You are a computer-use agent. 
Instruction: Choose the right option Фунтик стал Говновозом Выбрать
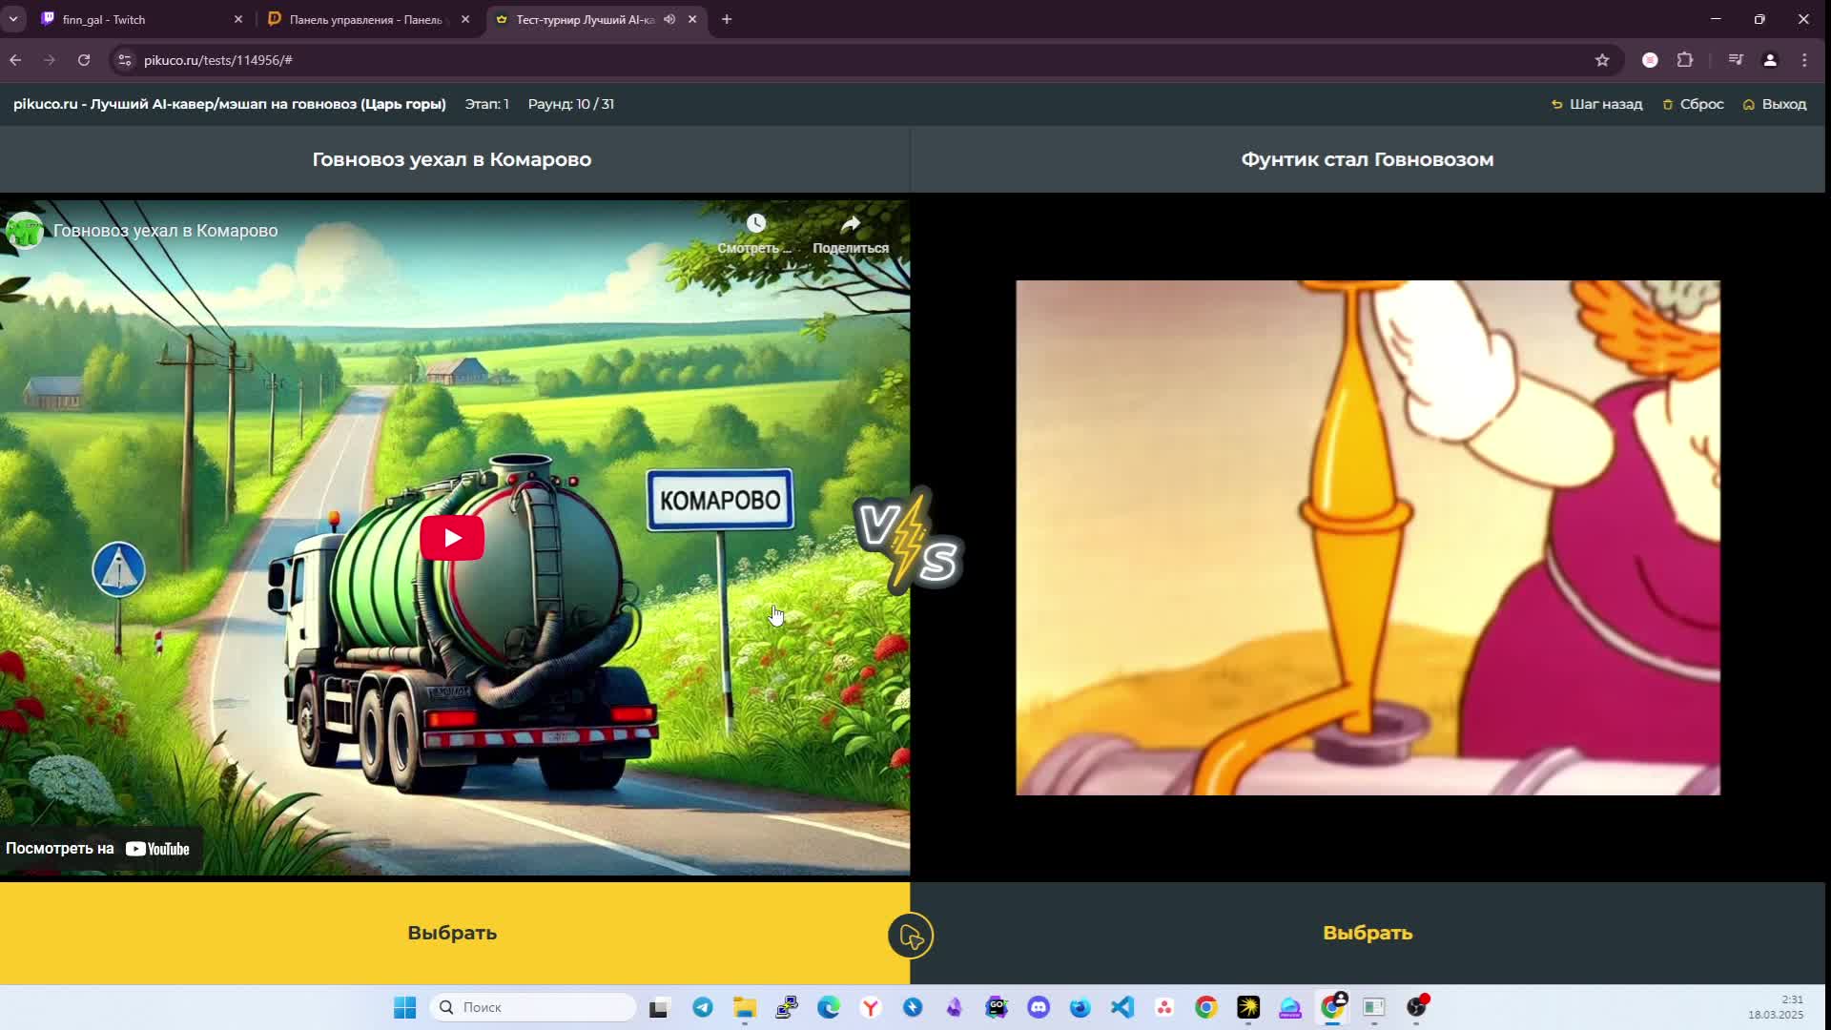pyautogui.click(x=1368, y=933)
